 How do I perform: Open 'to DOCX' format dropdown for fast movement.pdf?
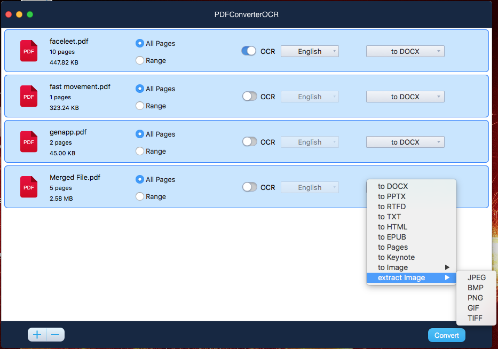tap(405, 97)
